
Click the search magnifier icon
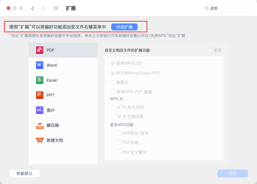(x=207, y=8)
